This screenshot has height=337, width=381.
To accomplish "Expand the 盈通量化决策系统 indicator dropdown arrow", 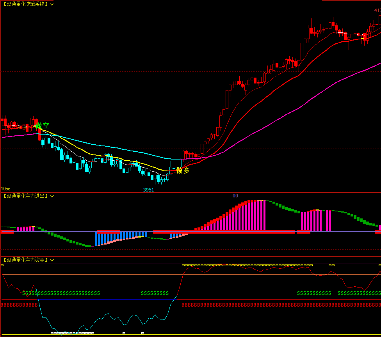I will click(x=52, y=4).
